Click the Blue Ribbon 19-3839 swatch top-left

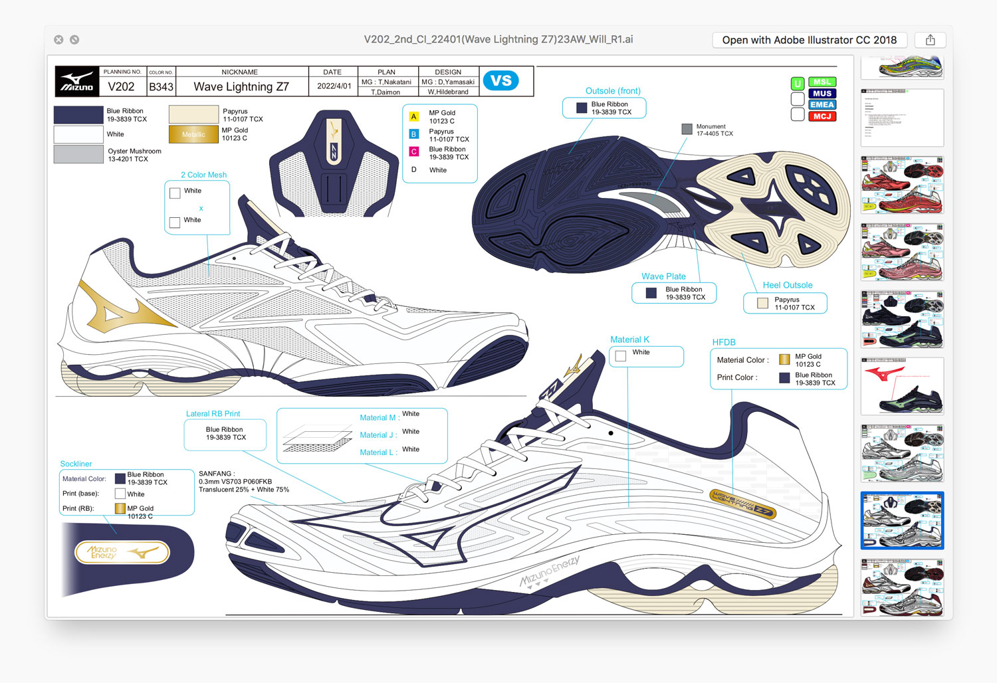pos(78,115)
